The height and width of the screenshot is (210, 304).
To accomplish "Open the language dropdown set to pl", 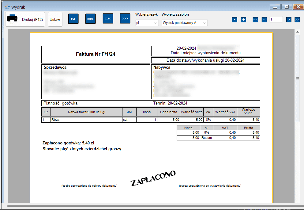I will click(147, 23).
